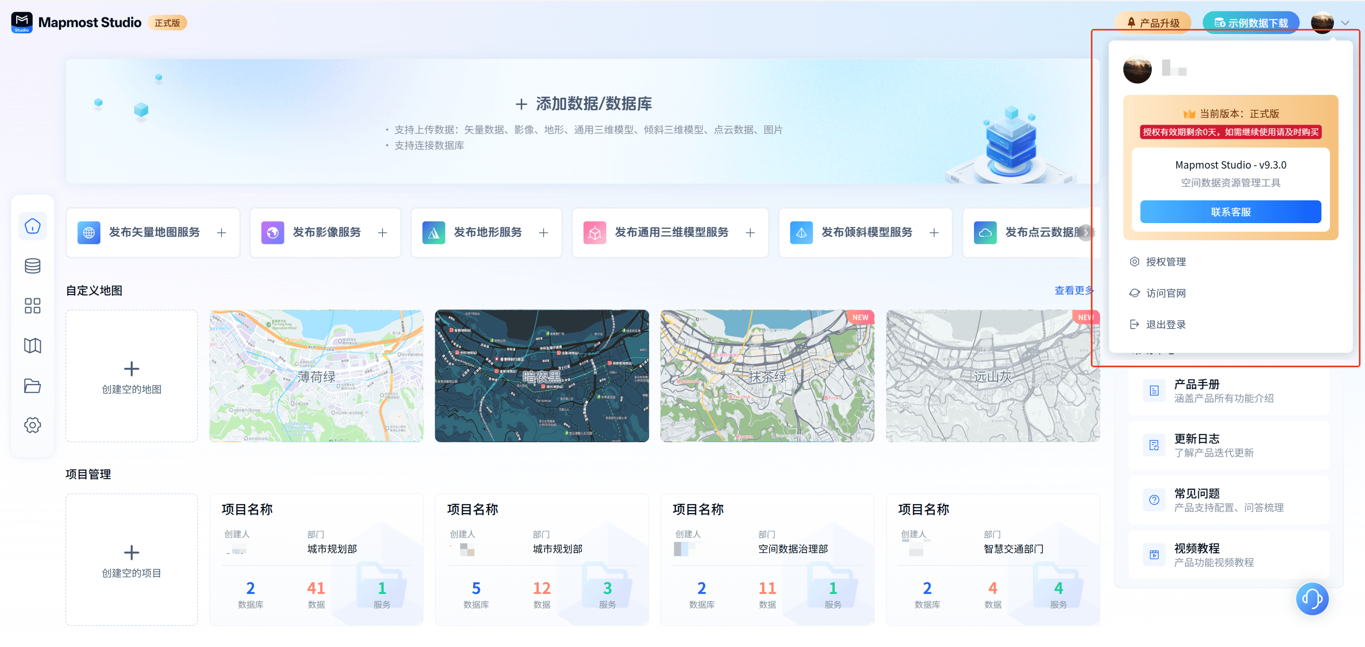Open the 暗夜黑 map style thumbnail
This screenshot has height=647, width=1365.
(541, 376)
